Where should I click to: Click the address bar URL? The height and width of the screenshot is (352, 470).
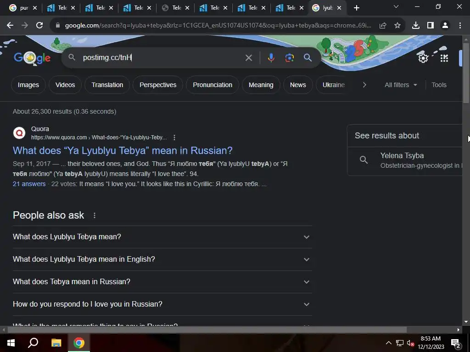[x=218, y=26]
